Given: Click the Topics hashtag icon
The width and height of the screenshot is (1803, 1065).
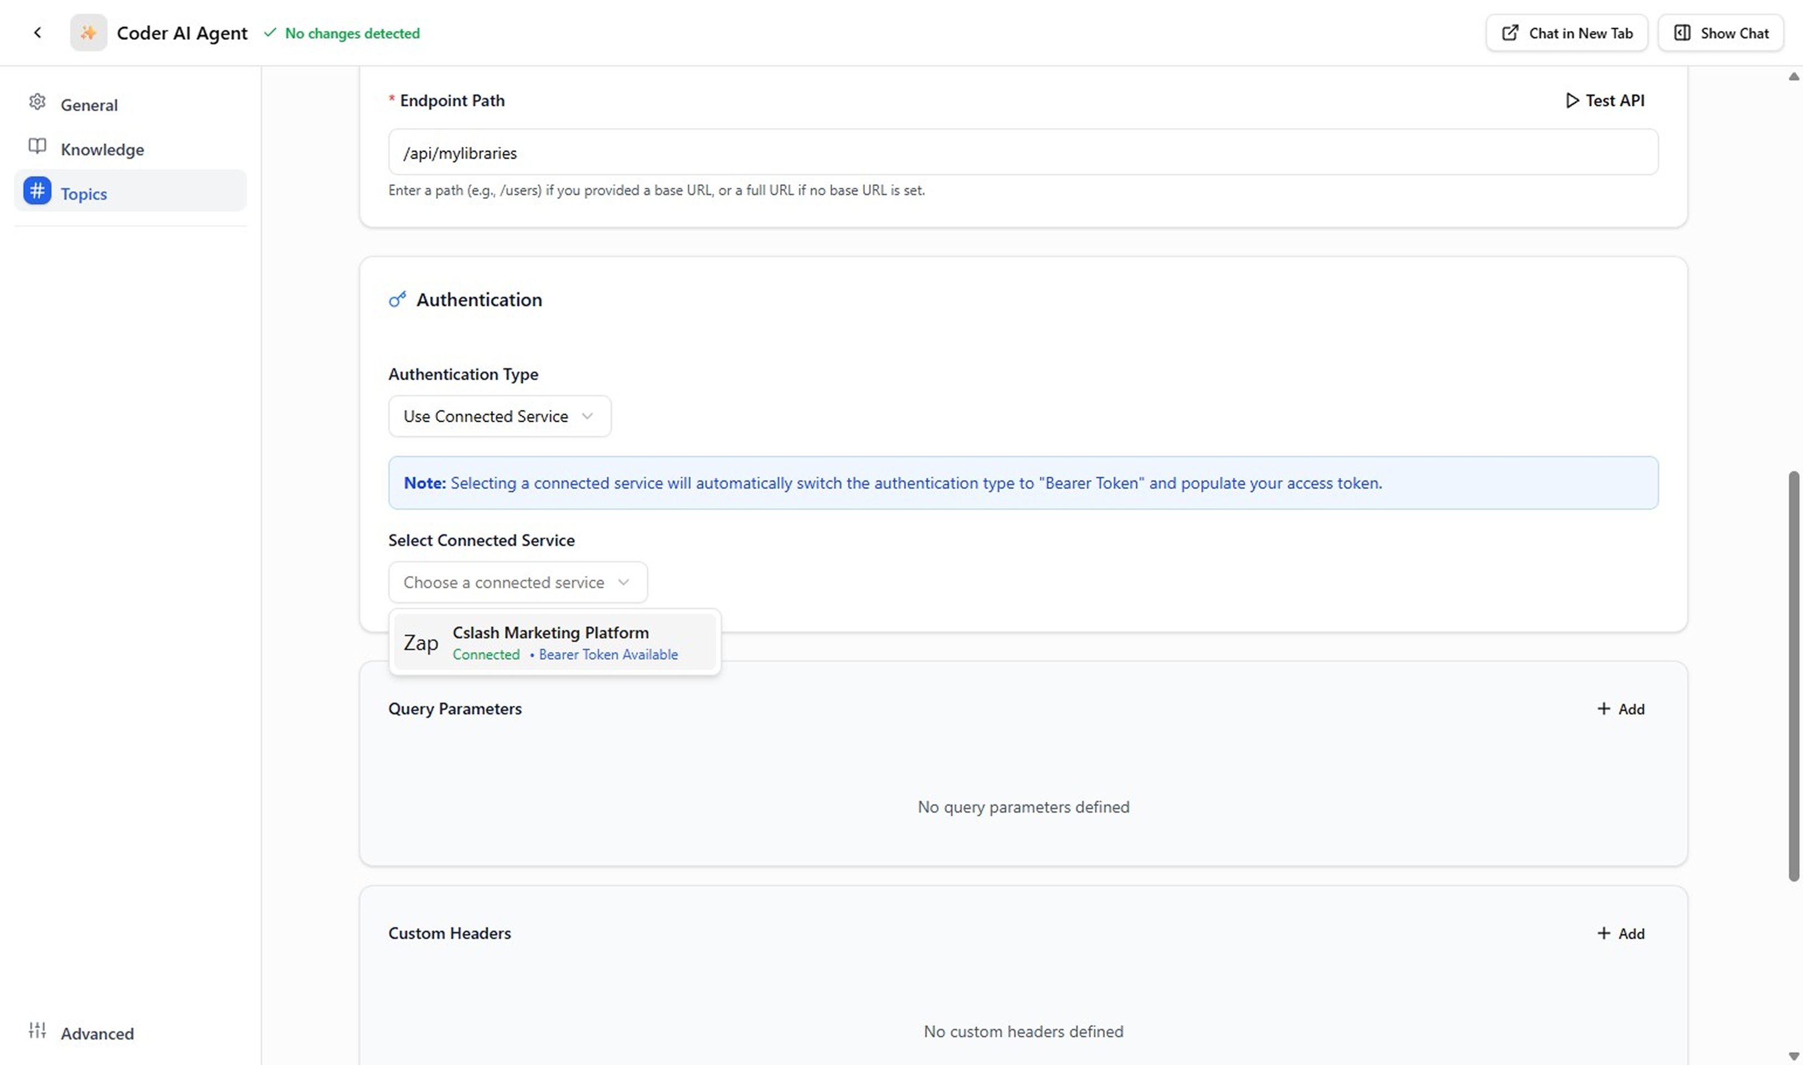Looking at the screenshot, I should click(37, 192).
